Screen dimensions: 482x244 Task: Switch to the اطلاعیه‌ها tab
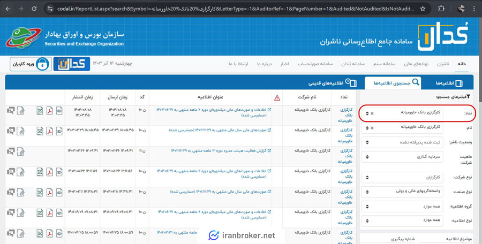(x=449, y=83)
